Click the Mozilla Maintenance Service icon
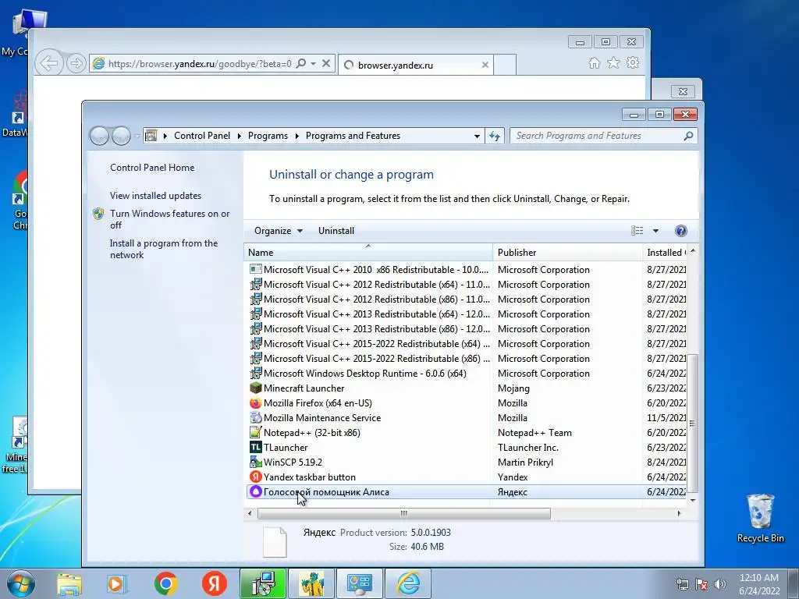The width and height of the screenshot is (799, 599). pos(256,418)
